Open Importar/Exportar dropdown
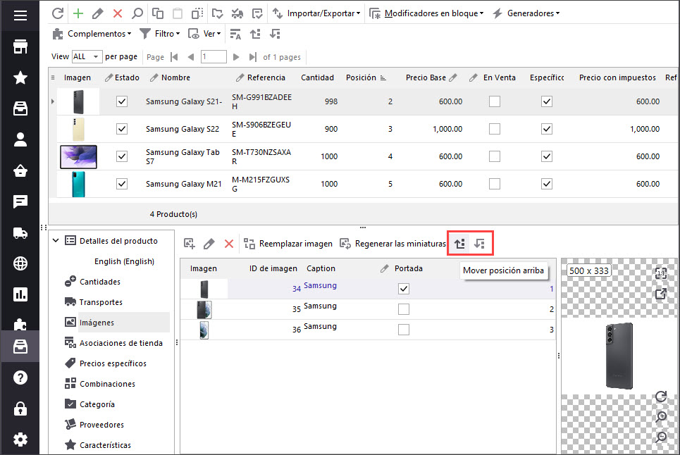Image resolution: width=680 pixels, height=455 pixels. pyautogui.click(x=316, y=13)
